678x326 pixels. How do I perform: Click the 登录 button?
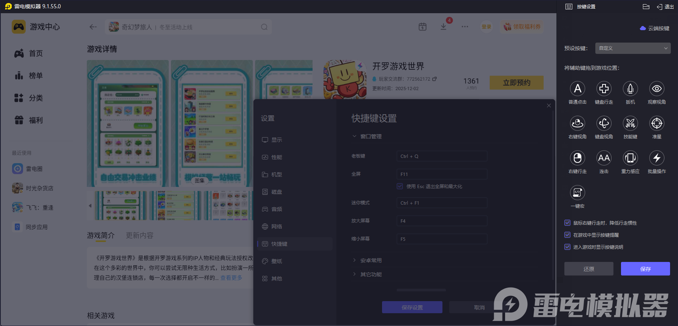pyautogui.click(x=487, y=27)
